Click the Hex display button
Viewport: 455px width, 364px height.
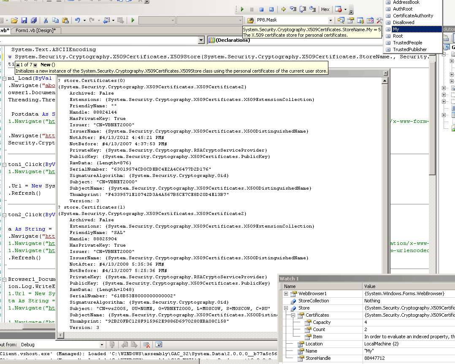[325, 9]
